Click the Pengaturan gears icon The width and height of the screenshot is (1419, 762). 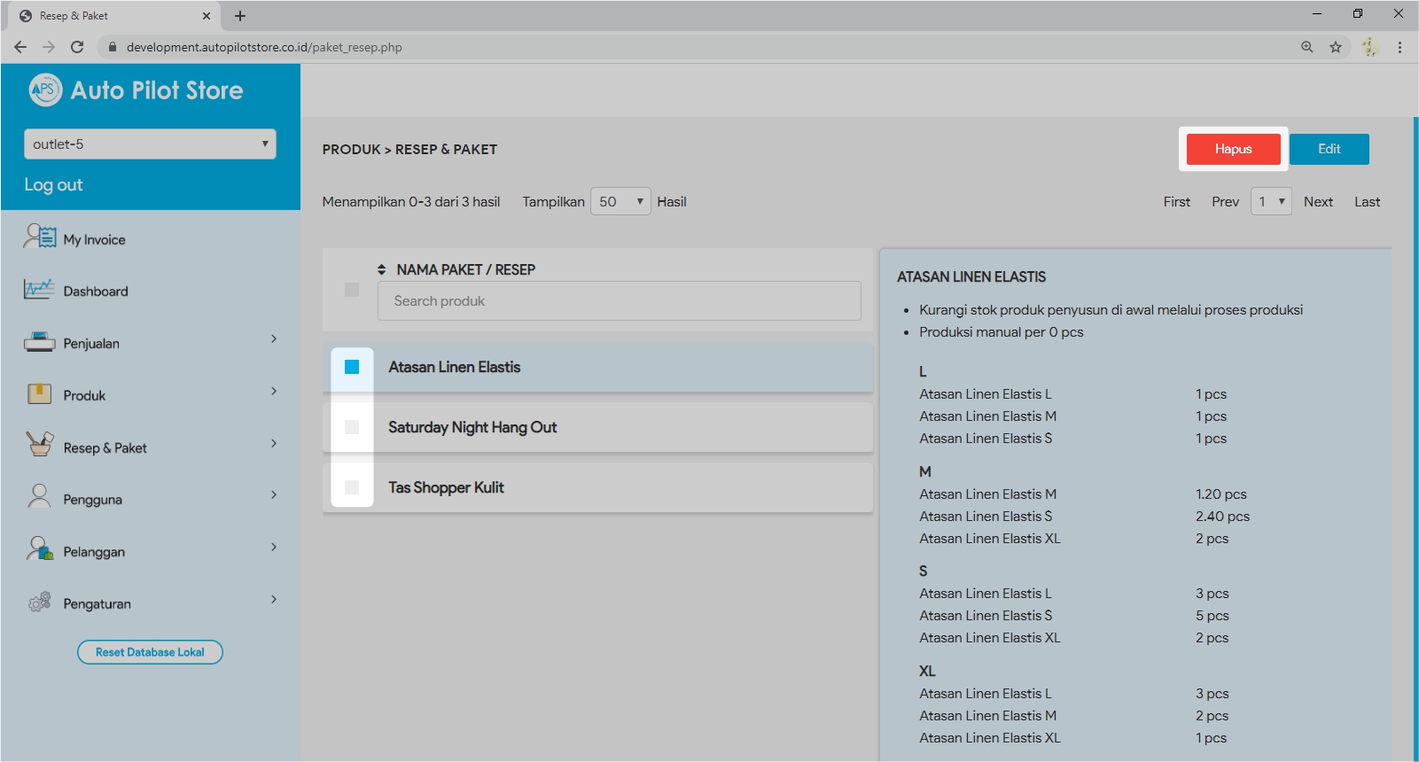tap(39, 603)
